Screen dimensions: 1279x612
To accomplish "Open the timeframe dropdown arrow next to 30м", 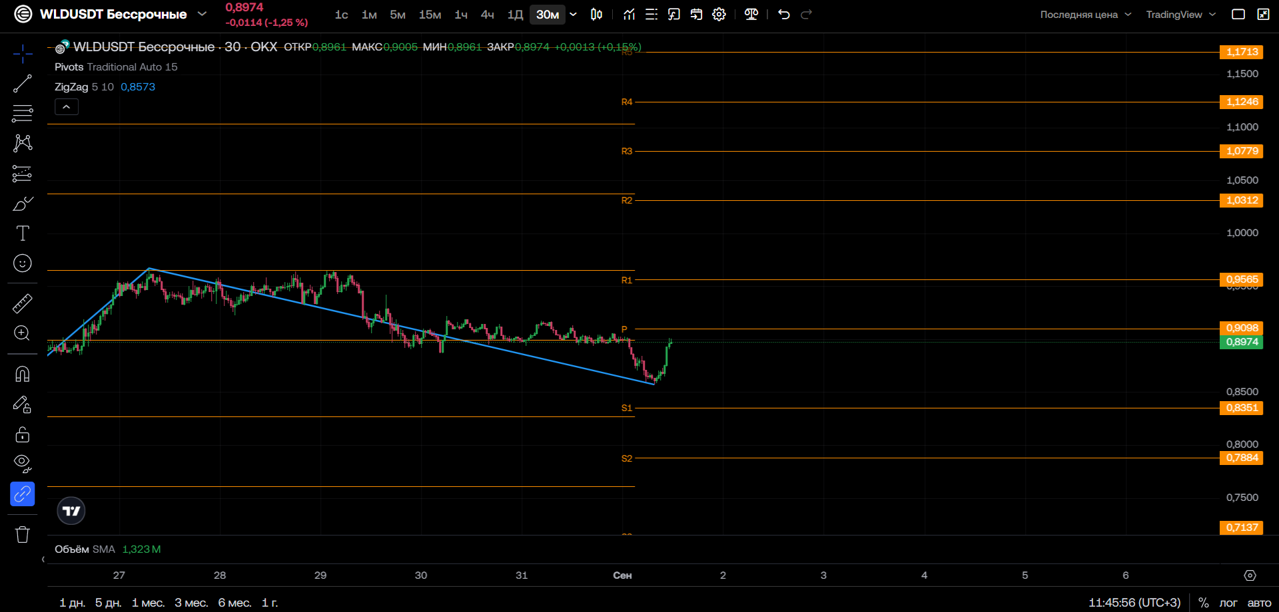I will point(573,15).
